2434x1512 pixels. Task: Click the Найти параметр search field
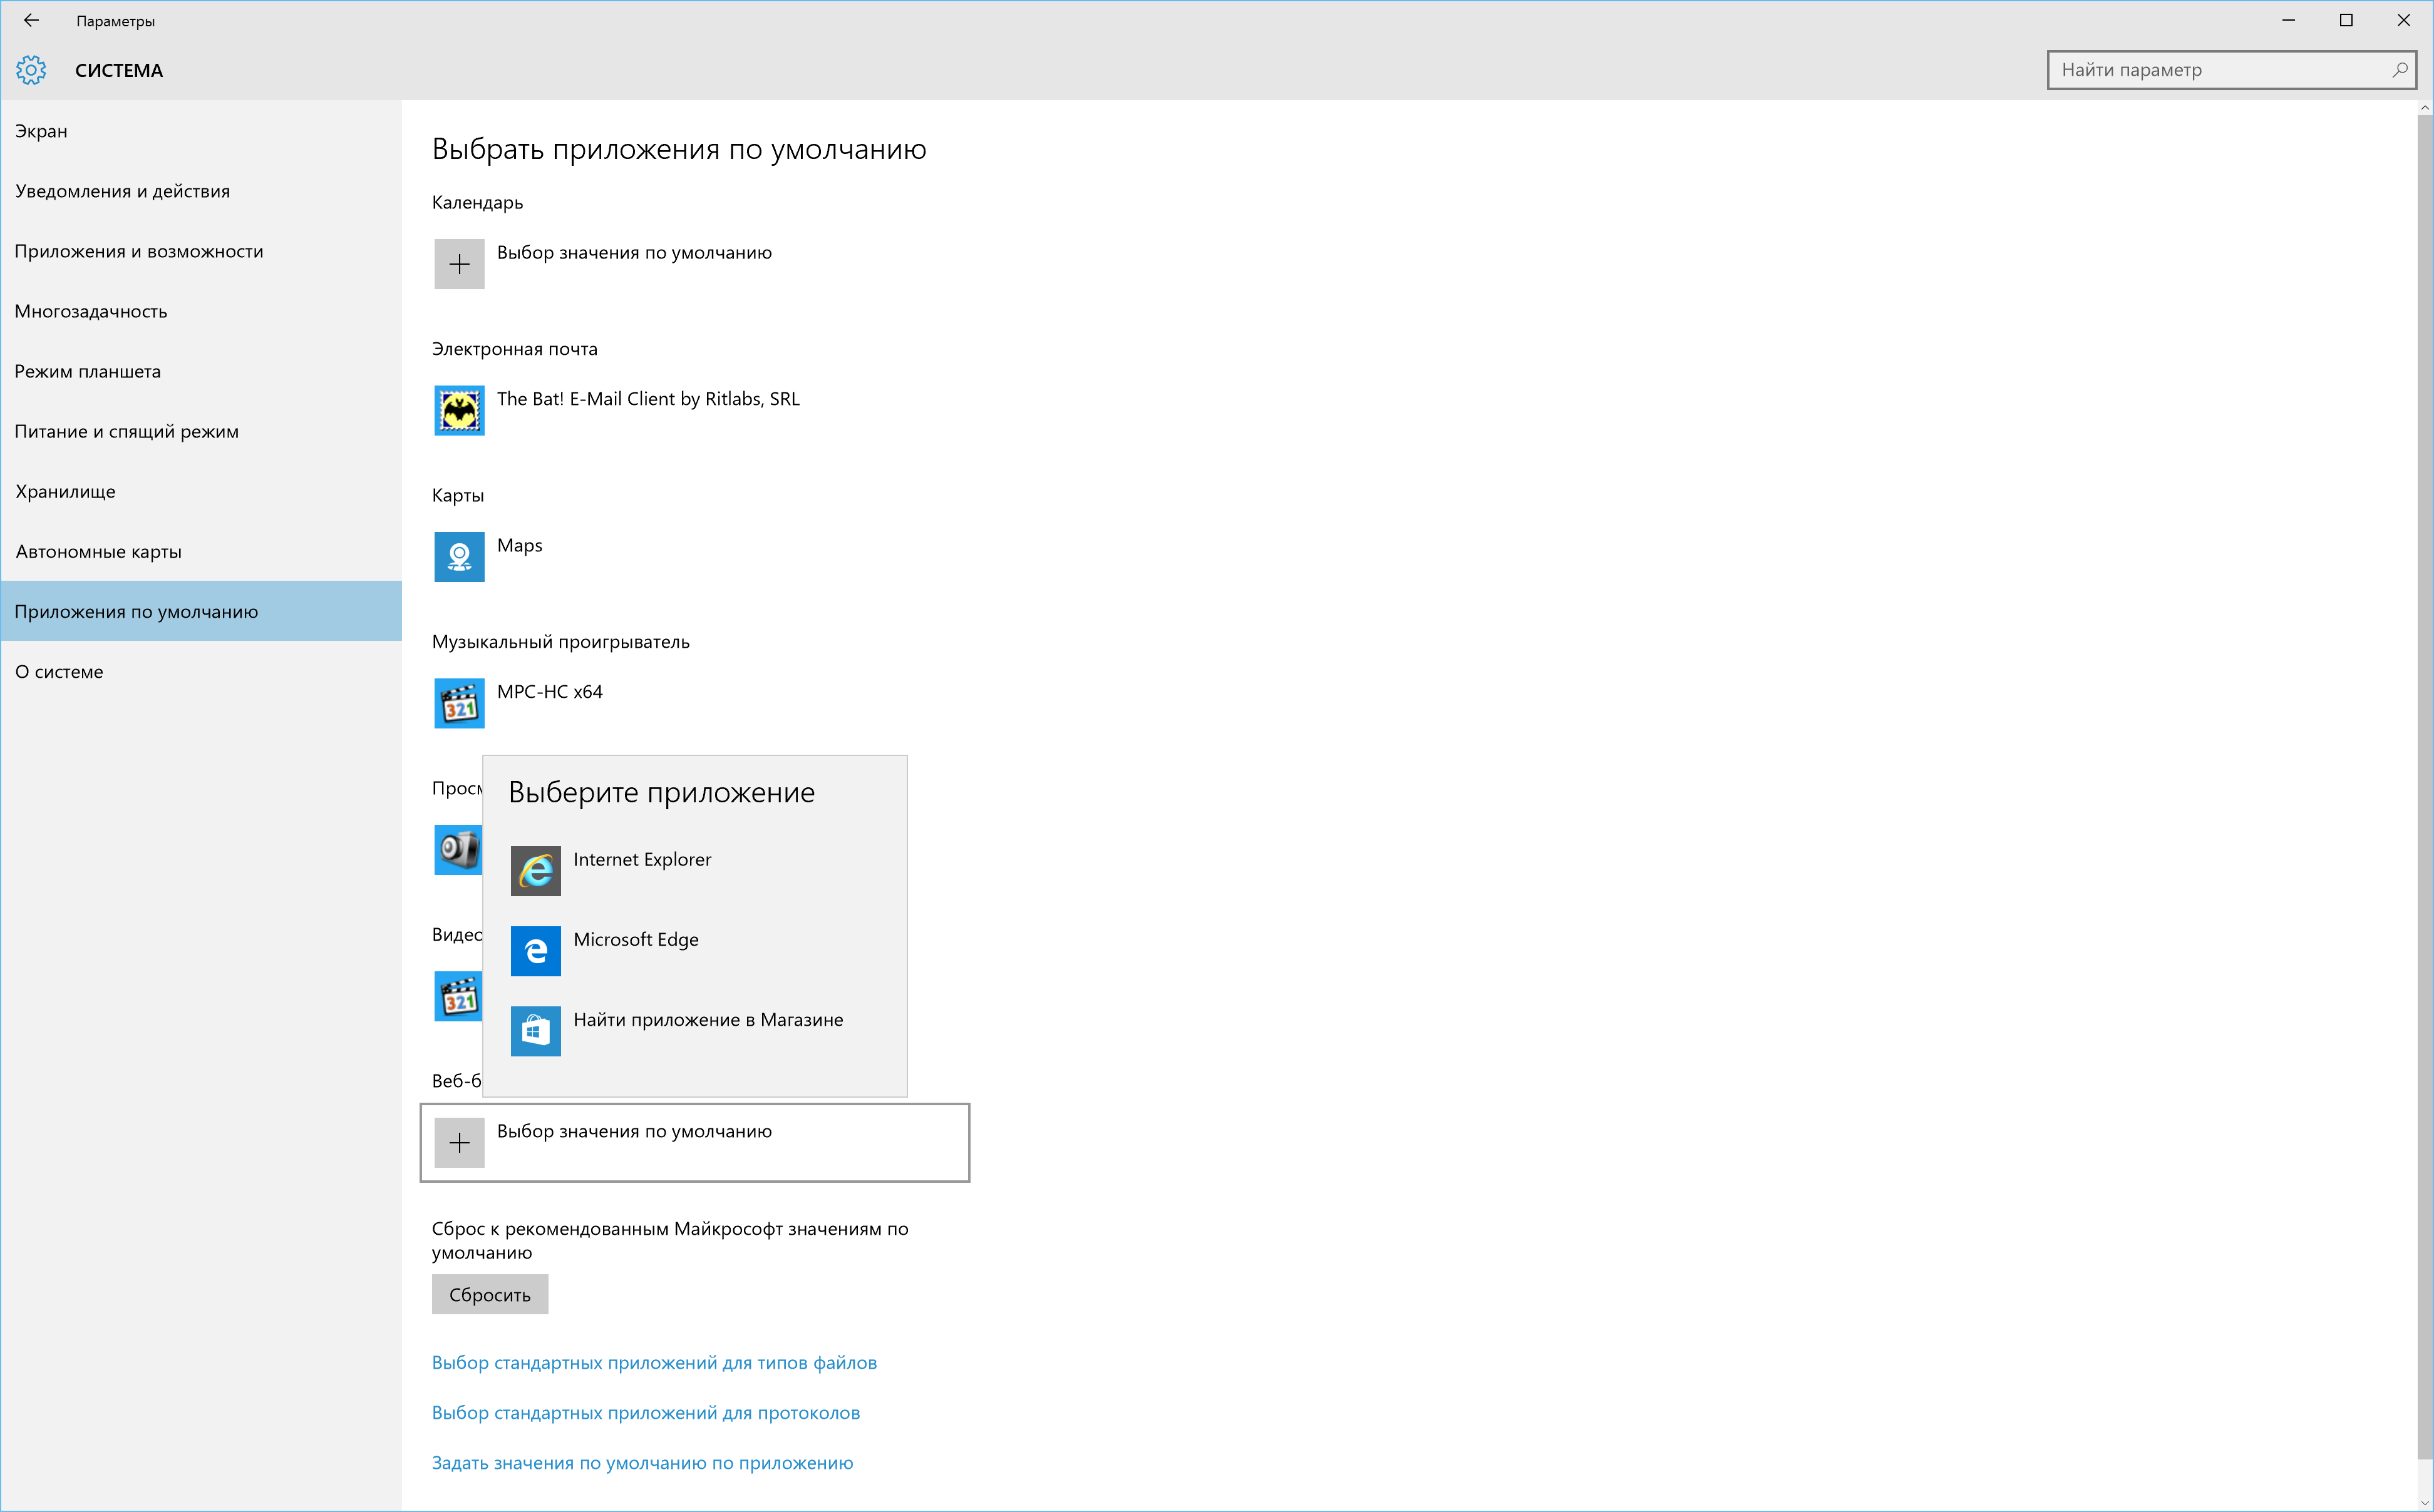pyautogui.click(x=2216, y=70)
